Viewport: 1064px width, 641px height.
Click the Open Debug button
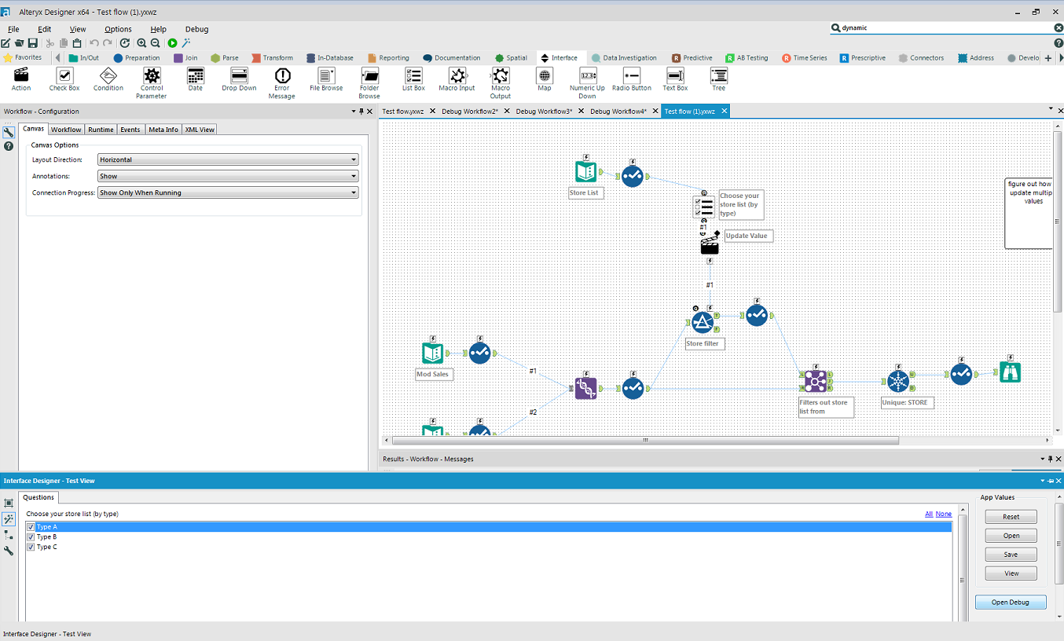[x=1011, y=603]
